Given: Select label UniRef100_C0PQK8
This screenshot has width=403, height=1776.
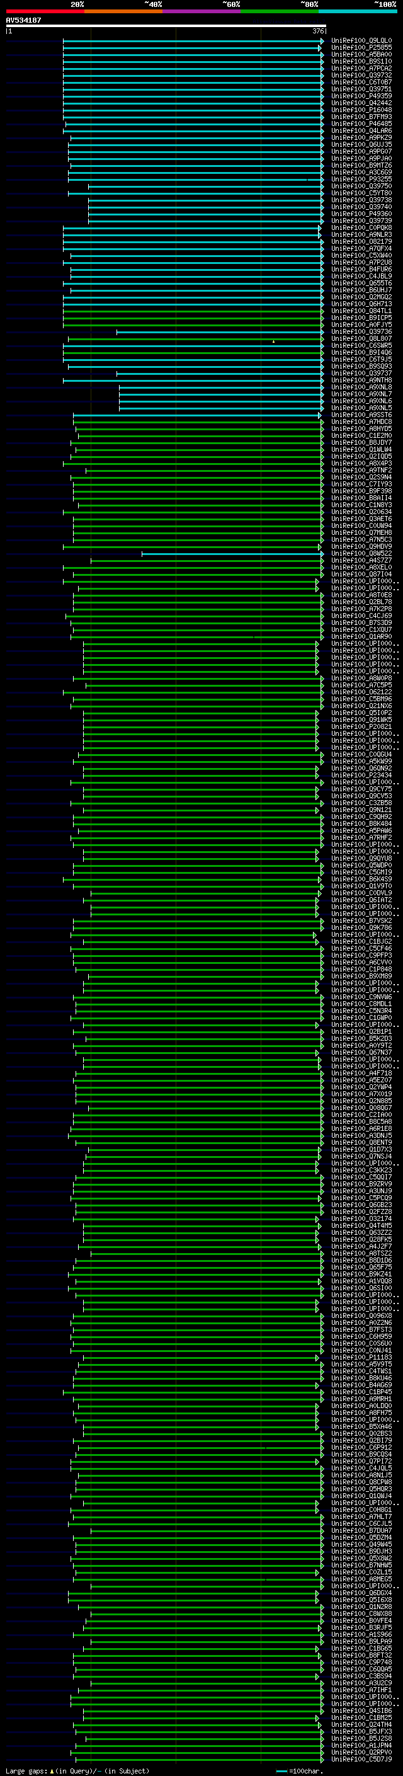Looking at the screenshot, I should pyautogui.click(x=361, y=227).
